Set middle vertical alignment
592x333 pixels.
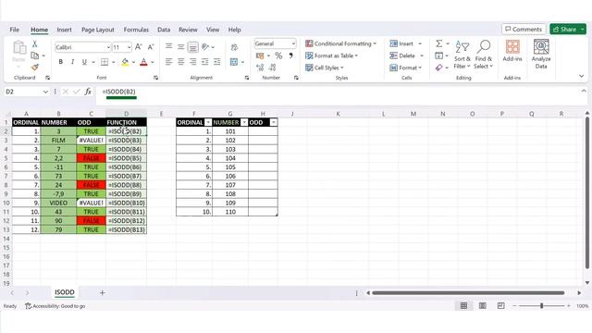pyautogui.click(x=181, y=47)
